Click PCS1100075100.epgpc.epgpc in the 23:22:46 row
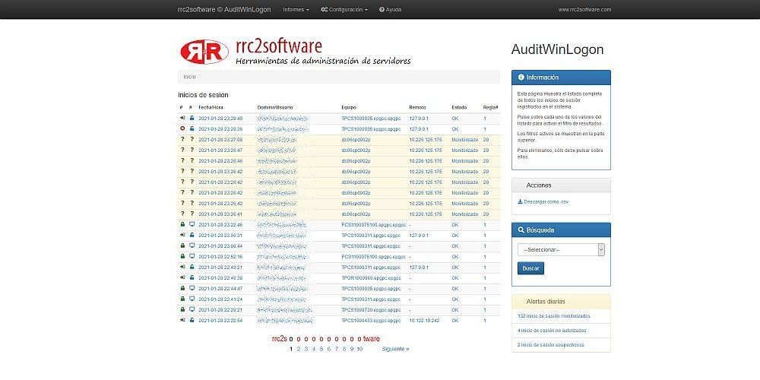Screen dimensions: 760x380 373,224
